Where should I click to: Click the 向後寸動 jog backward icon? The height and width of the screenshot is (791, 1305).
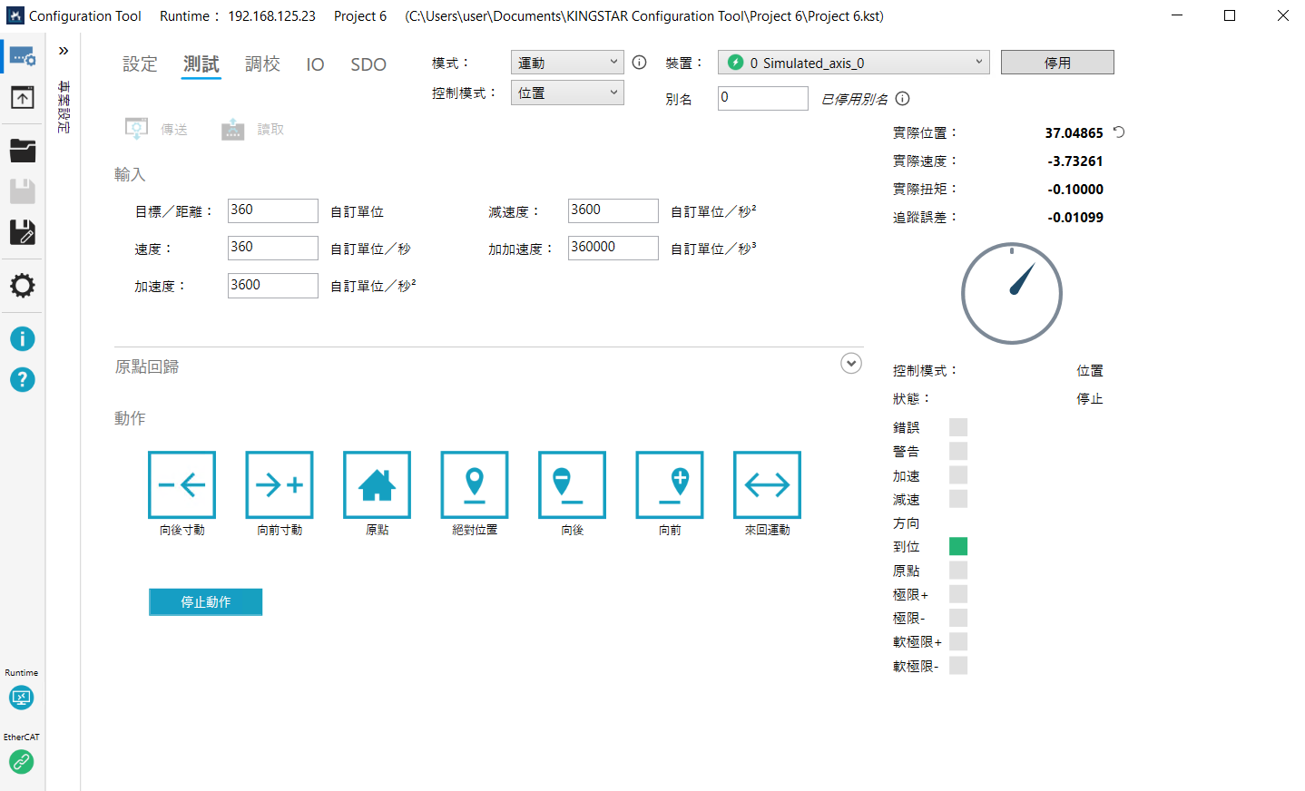pos(182,484)
